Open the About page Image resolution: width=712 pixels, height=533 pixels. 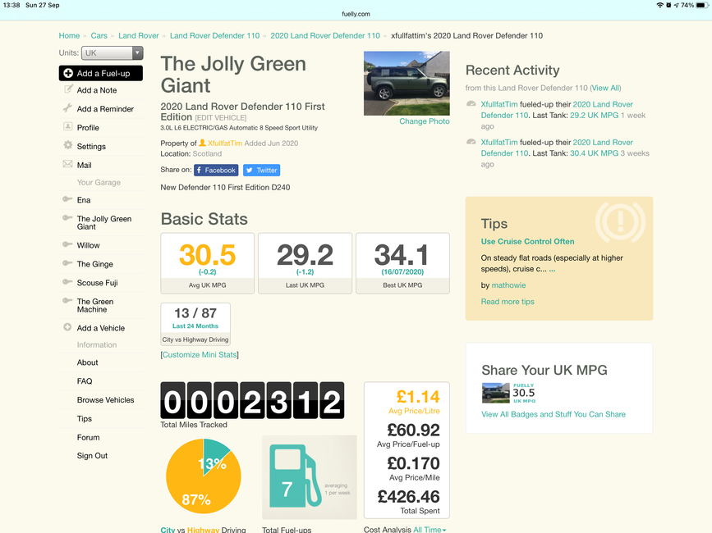(87, 362)
